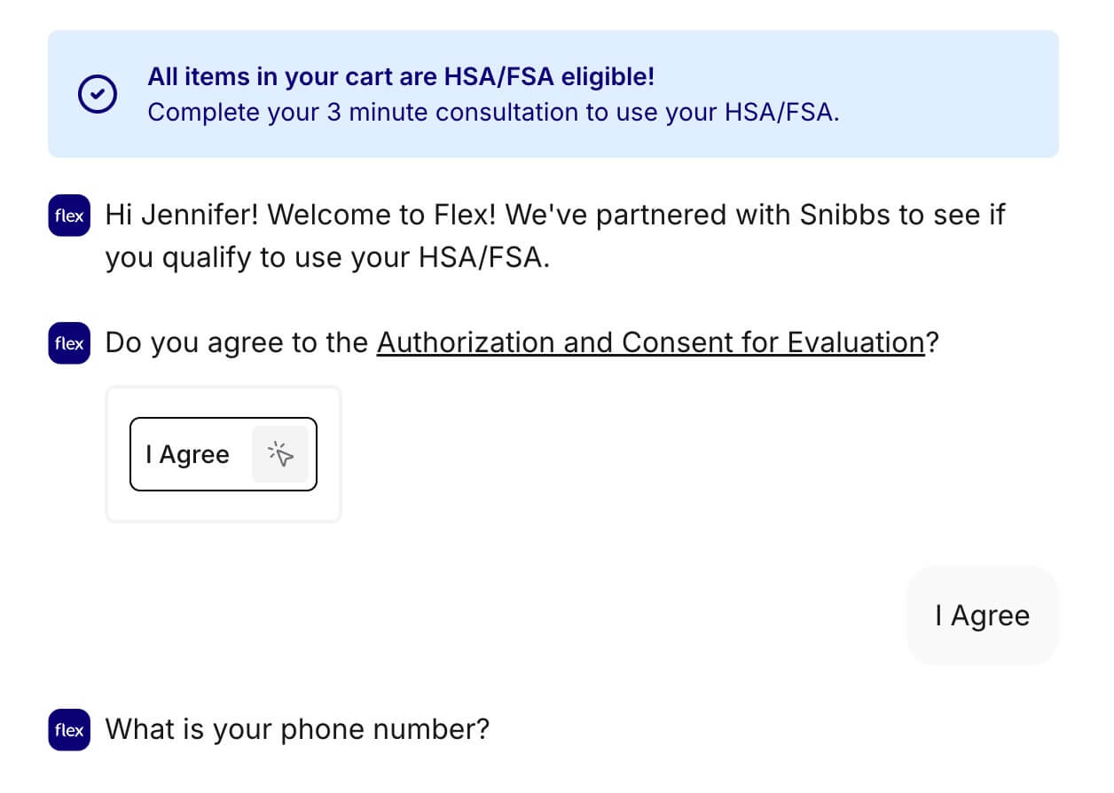Viewport: 1114px width, 793px height.
Task: Click the cursor icon inside the I Agree button
Action: click(x=280, y=454)
